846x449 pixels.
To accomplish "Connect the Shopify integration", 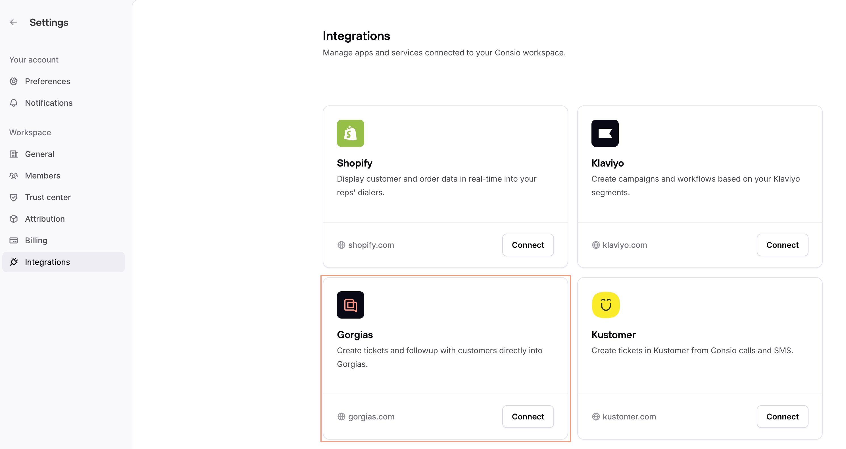I will (528, 245).
